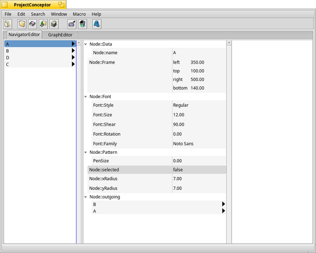
Task: Click property panel scrollbar up arrow
Action: point(229,43)
